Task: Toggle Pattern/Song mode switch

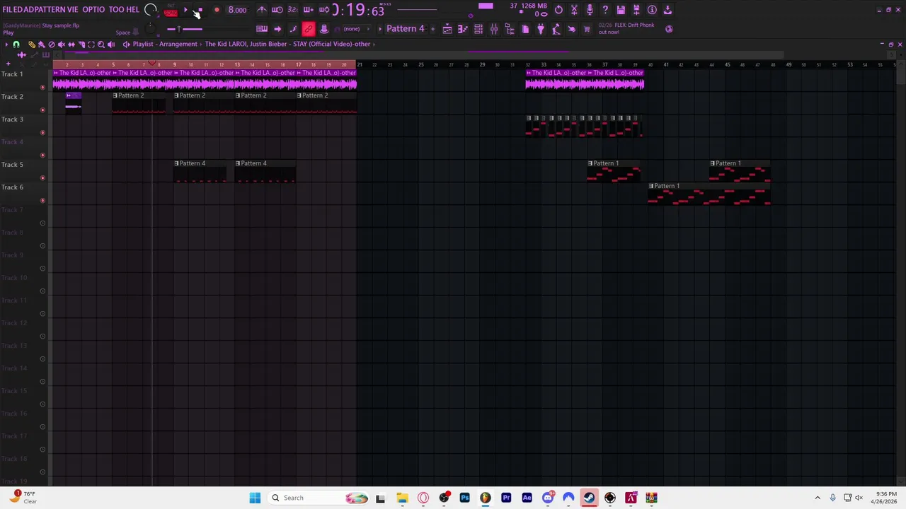Action: (171, 10)
